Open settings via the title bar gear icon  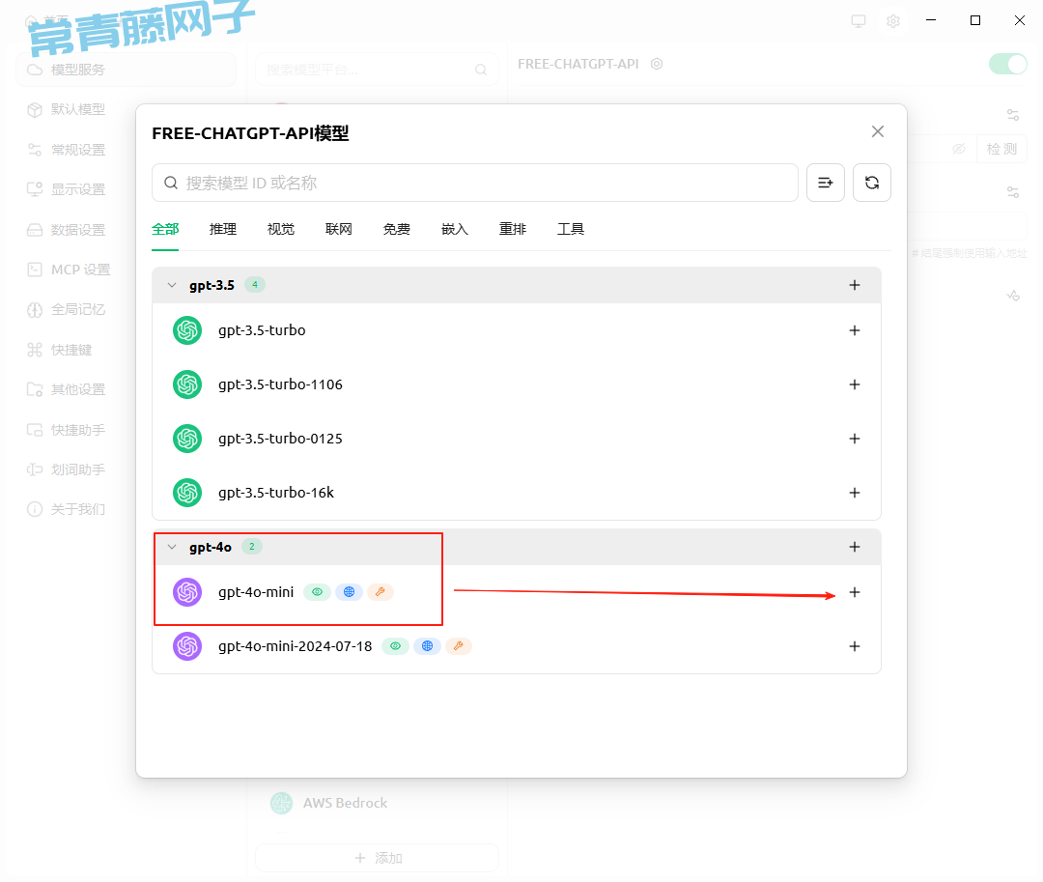tap(893, 20)
